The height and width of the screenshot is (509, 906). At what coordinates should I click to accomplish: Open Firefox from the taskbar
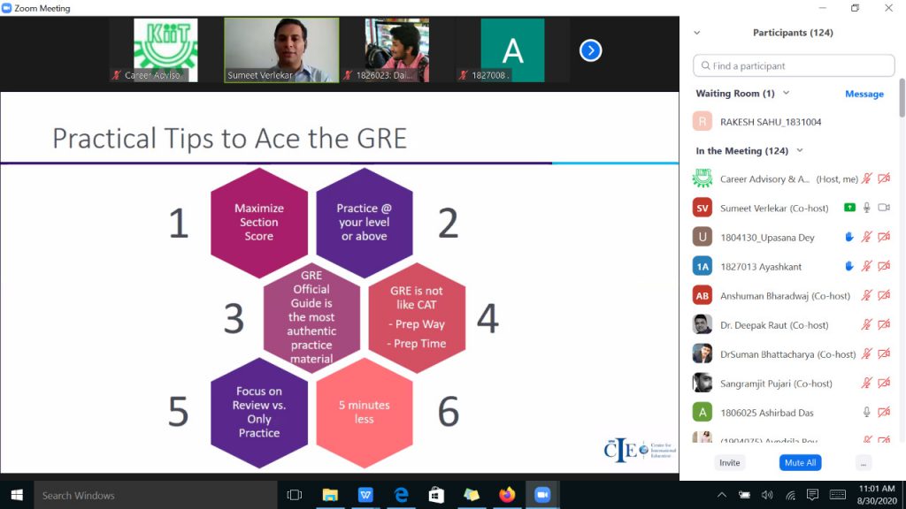tap(507, 495)
